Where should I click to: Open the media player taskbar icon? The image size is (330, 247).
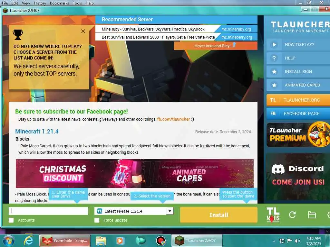[120, 241]
